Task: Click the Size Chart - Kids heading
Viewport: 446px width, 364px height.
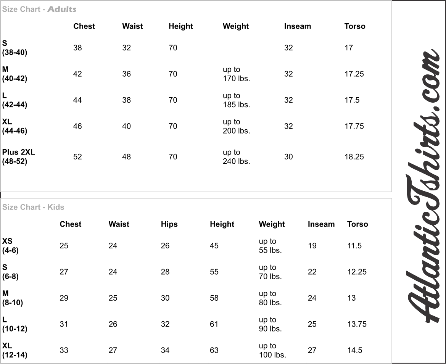Action: pos(33,207)
